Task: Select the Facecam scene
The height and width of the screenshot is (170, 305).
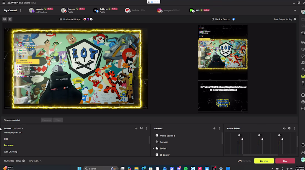Action: click(9, 145)
